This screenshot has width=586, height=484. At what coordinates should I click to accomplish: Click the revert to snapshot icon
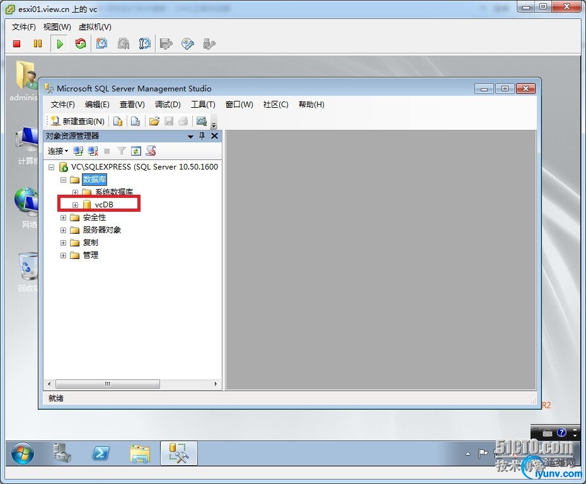pos(124,43)
